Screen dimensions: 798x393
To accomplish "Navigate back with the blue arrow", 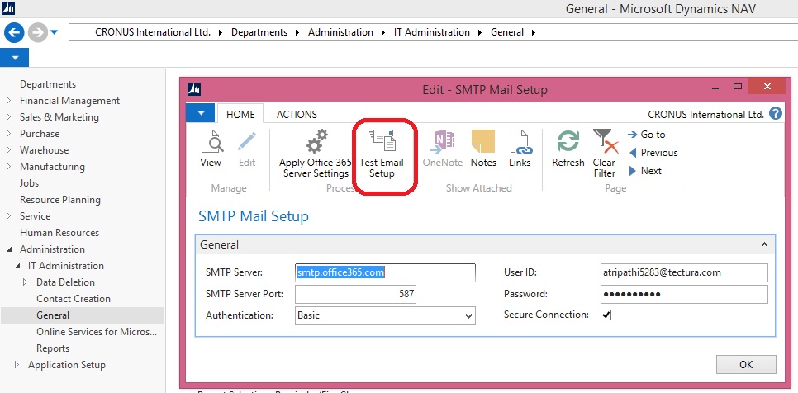I will coord(14,32).
